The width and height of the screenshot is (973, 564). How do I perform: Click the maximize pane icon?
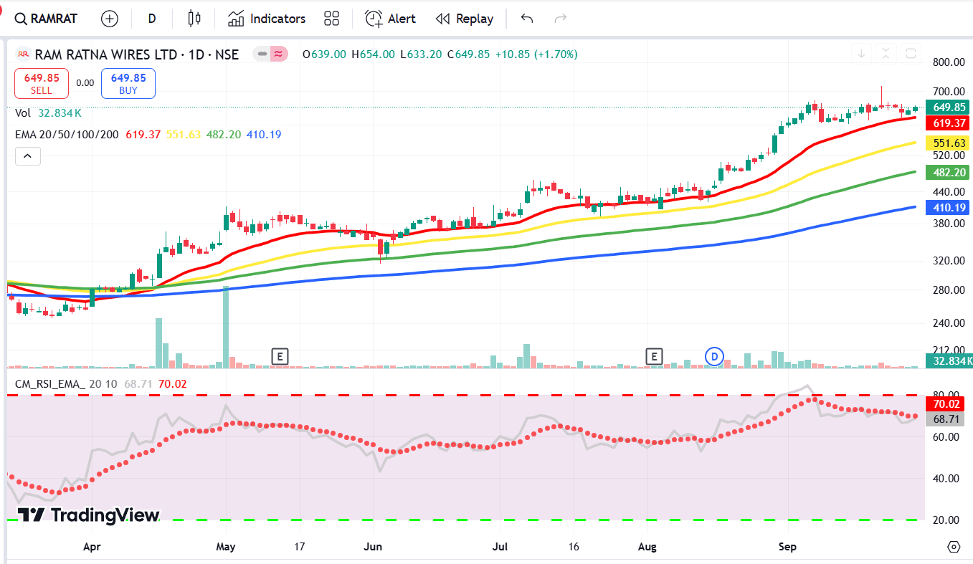[x=911, y=54]
